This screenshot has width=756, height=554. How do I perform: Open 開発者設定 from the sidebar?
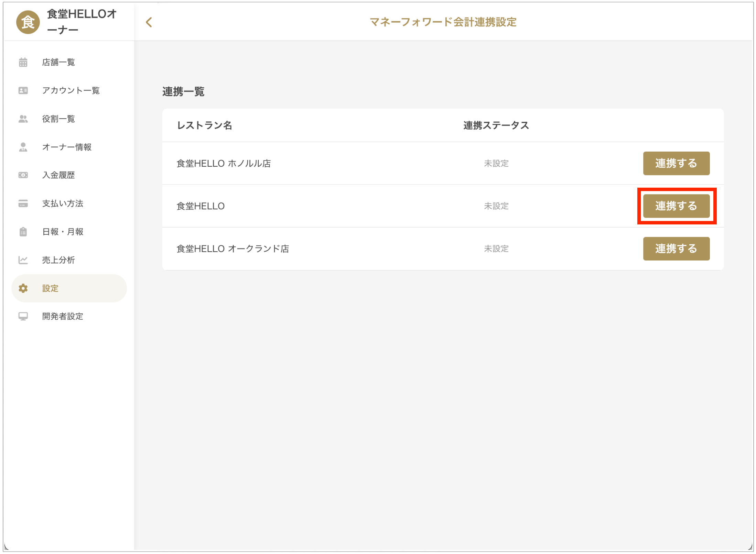click(63, 316)
